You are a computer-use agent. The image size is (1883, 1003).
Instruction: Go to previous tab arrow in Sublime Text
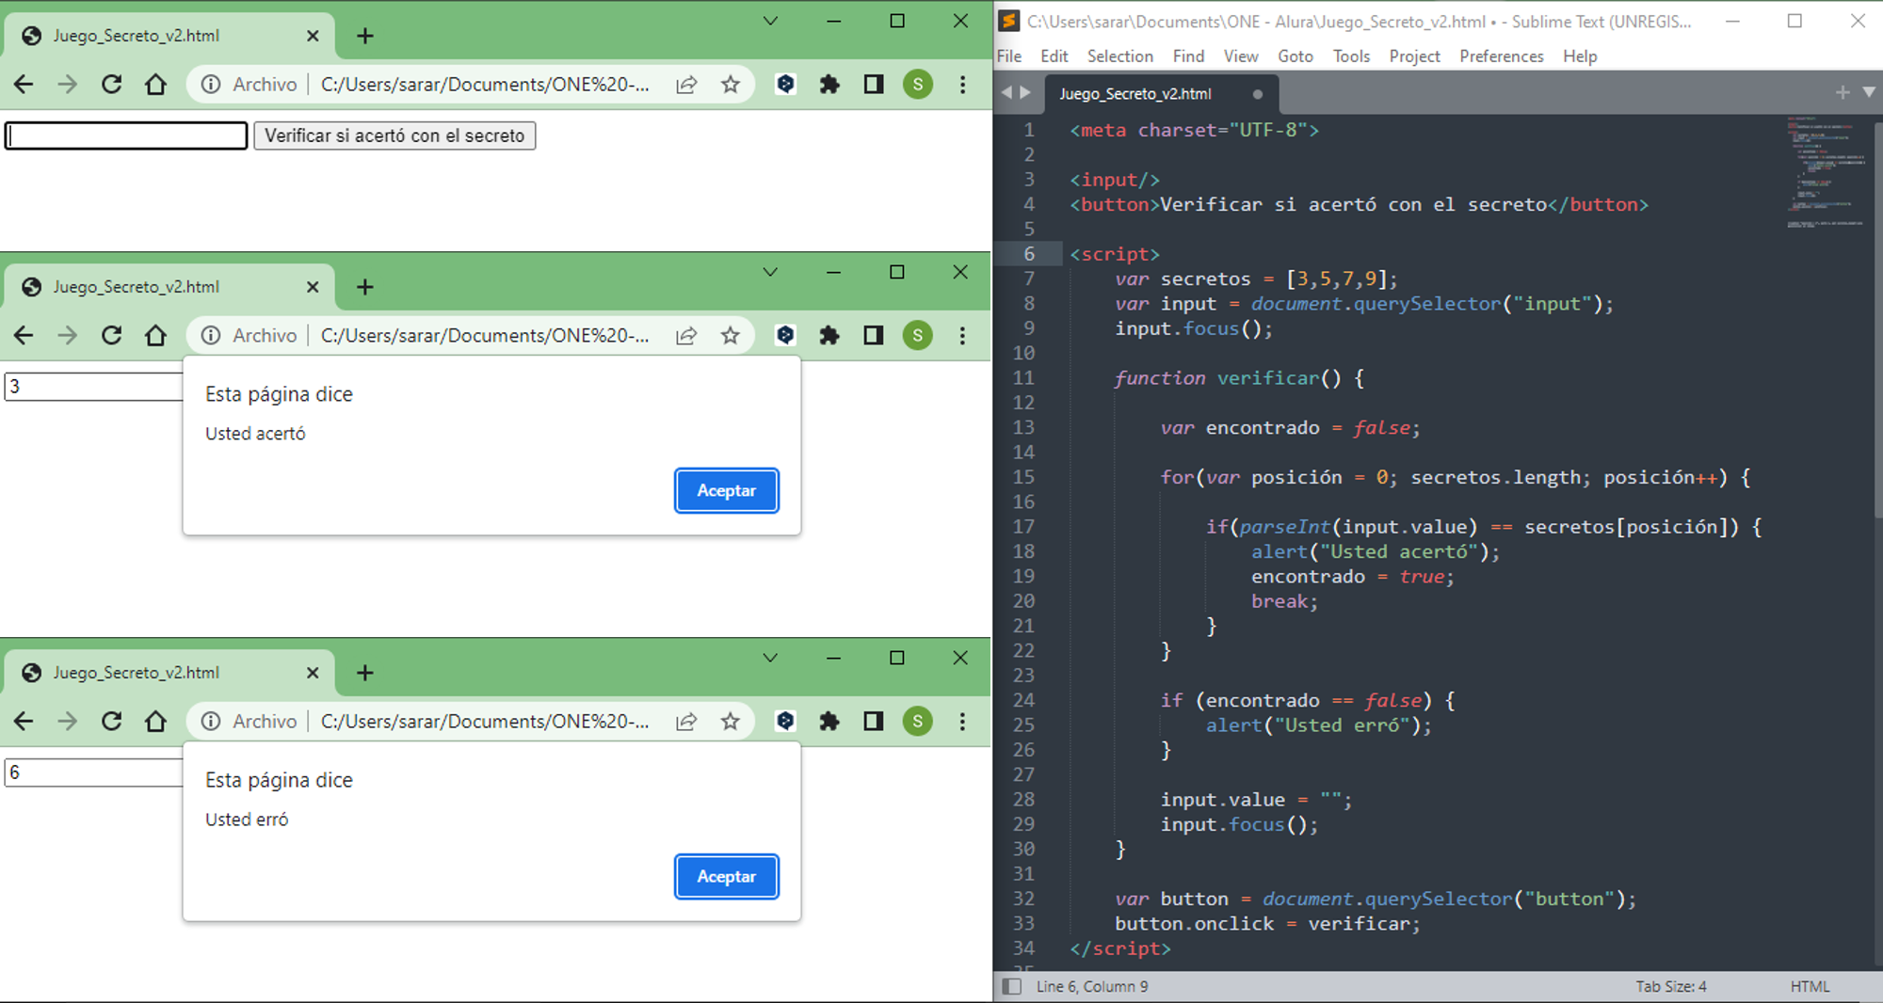coord(1006,92)
